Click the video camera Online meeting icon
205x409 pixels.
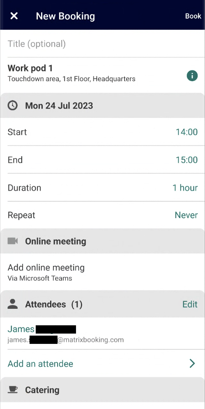[x=12, y=241]
